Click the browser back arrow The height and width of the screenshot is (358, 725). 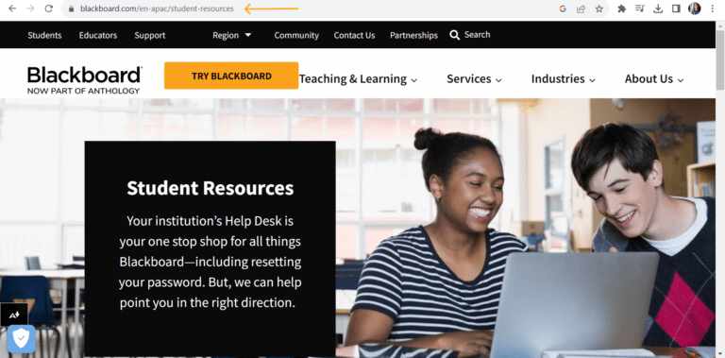(x=12, y=9)
